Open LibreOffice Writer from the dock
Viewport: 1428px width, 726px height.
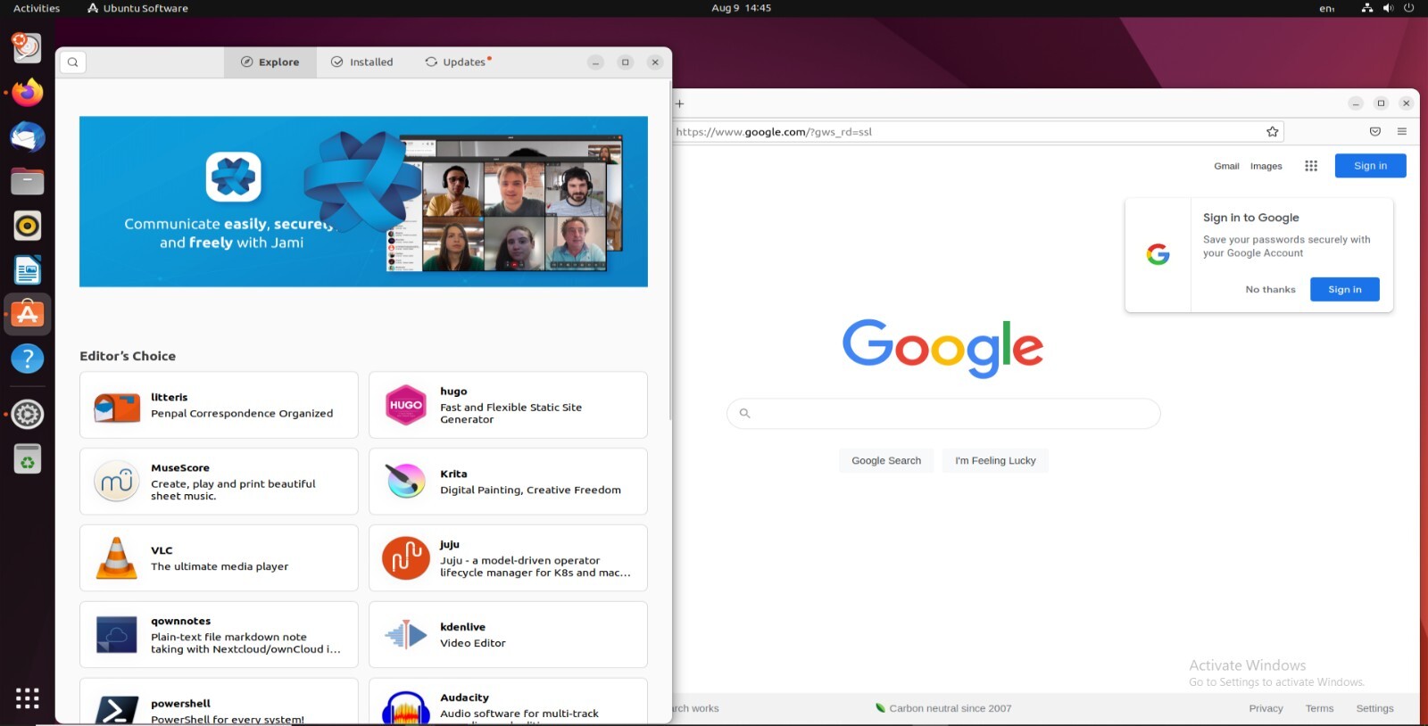click(x=28, y=270)
